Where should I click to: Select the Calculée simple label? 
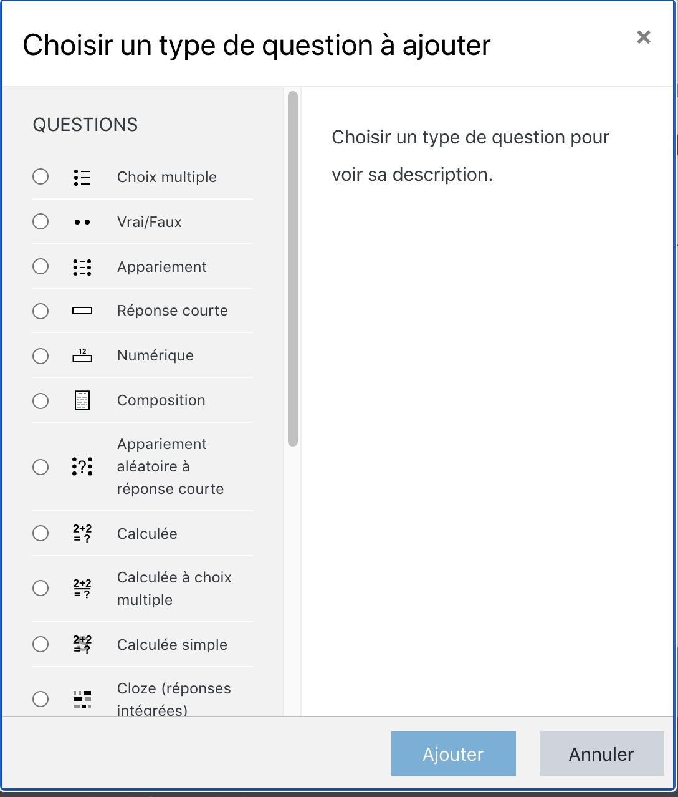pos(172,645)
